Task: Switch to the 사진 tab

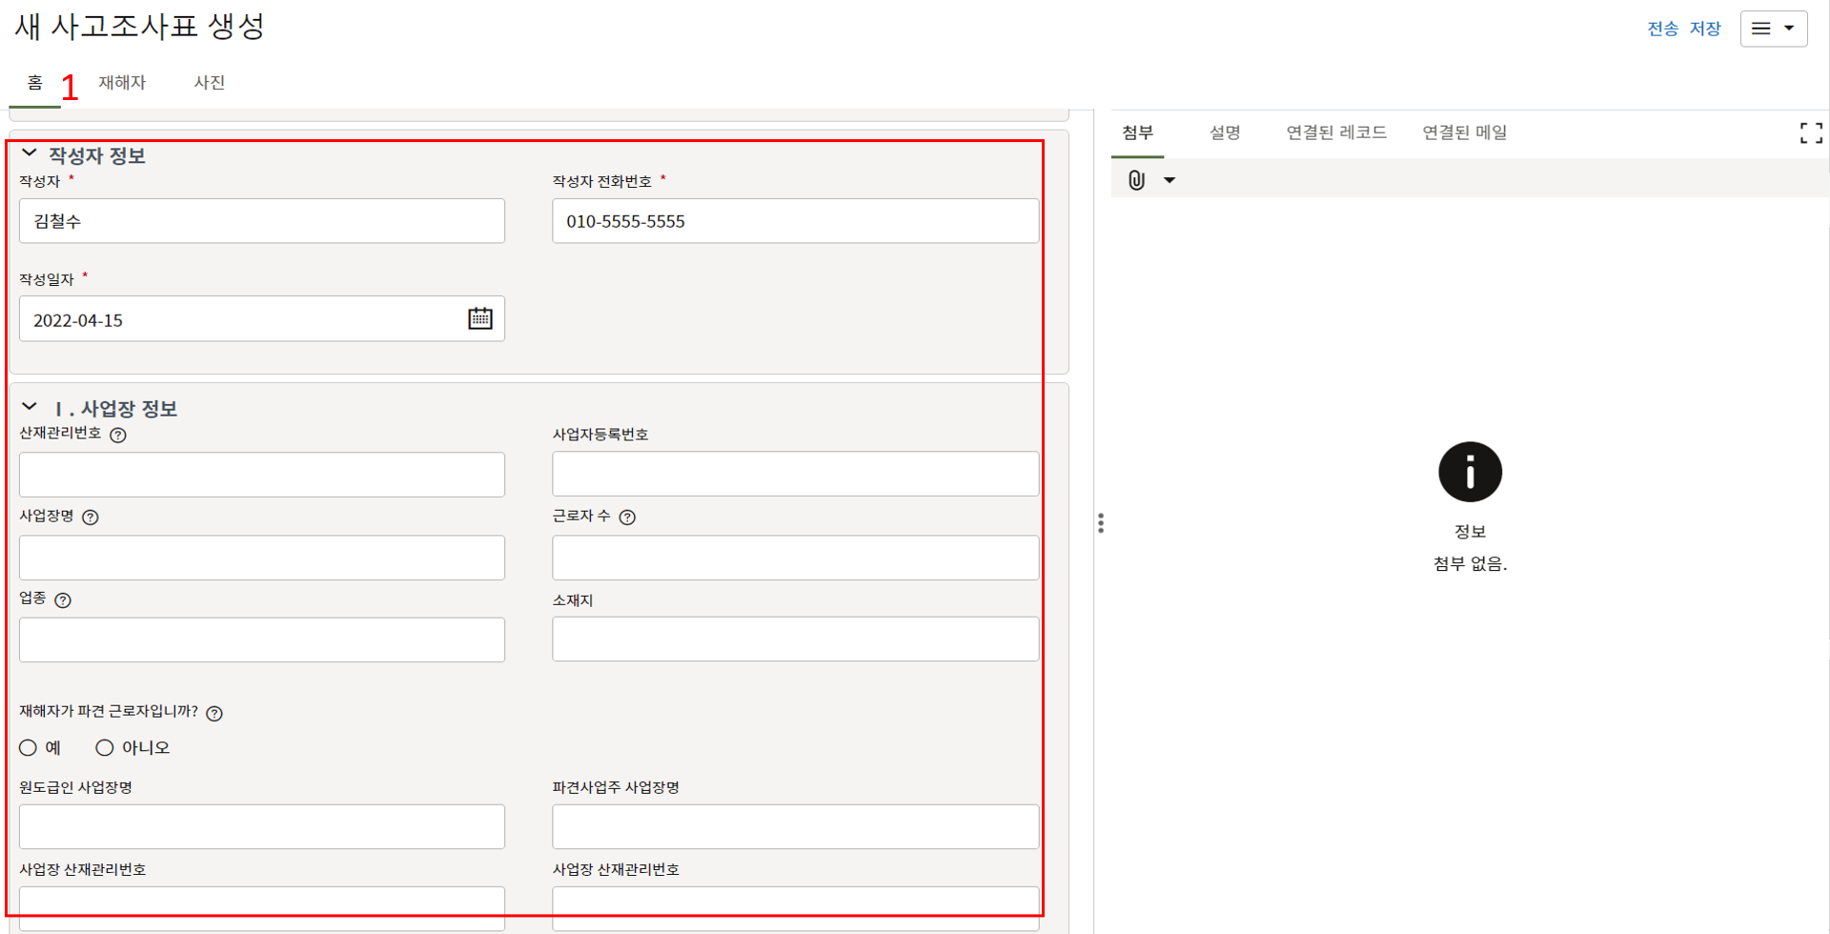Action: (209, 83)
